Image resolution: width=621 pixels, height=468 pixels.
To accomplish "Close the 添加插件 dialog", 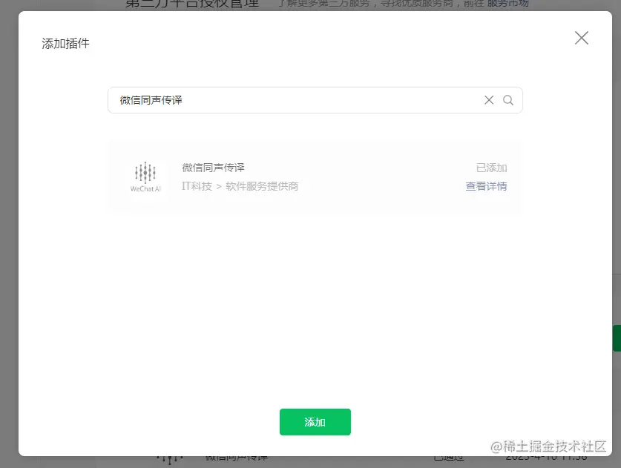I will click(582, 38).
